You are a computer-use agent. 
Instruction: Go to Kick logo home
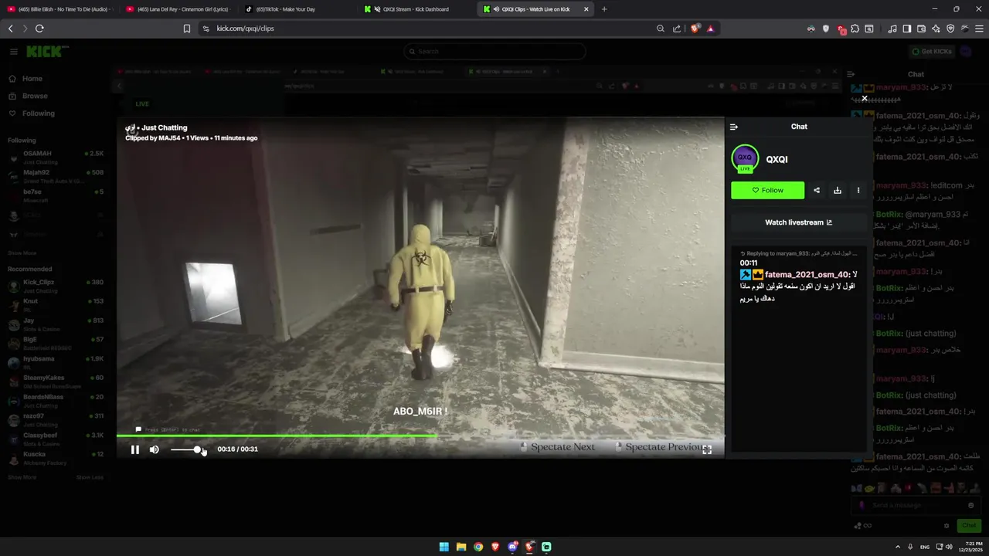pos(47,52)
